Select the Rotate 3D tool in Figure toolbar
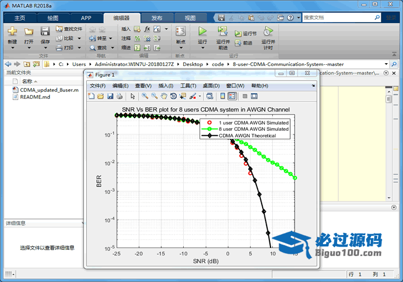Viewport: 403px width, 282px height. point(174,96)
